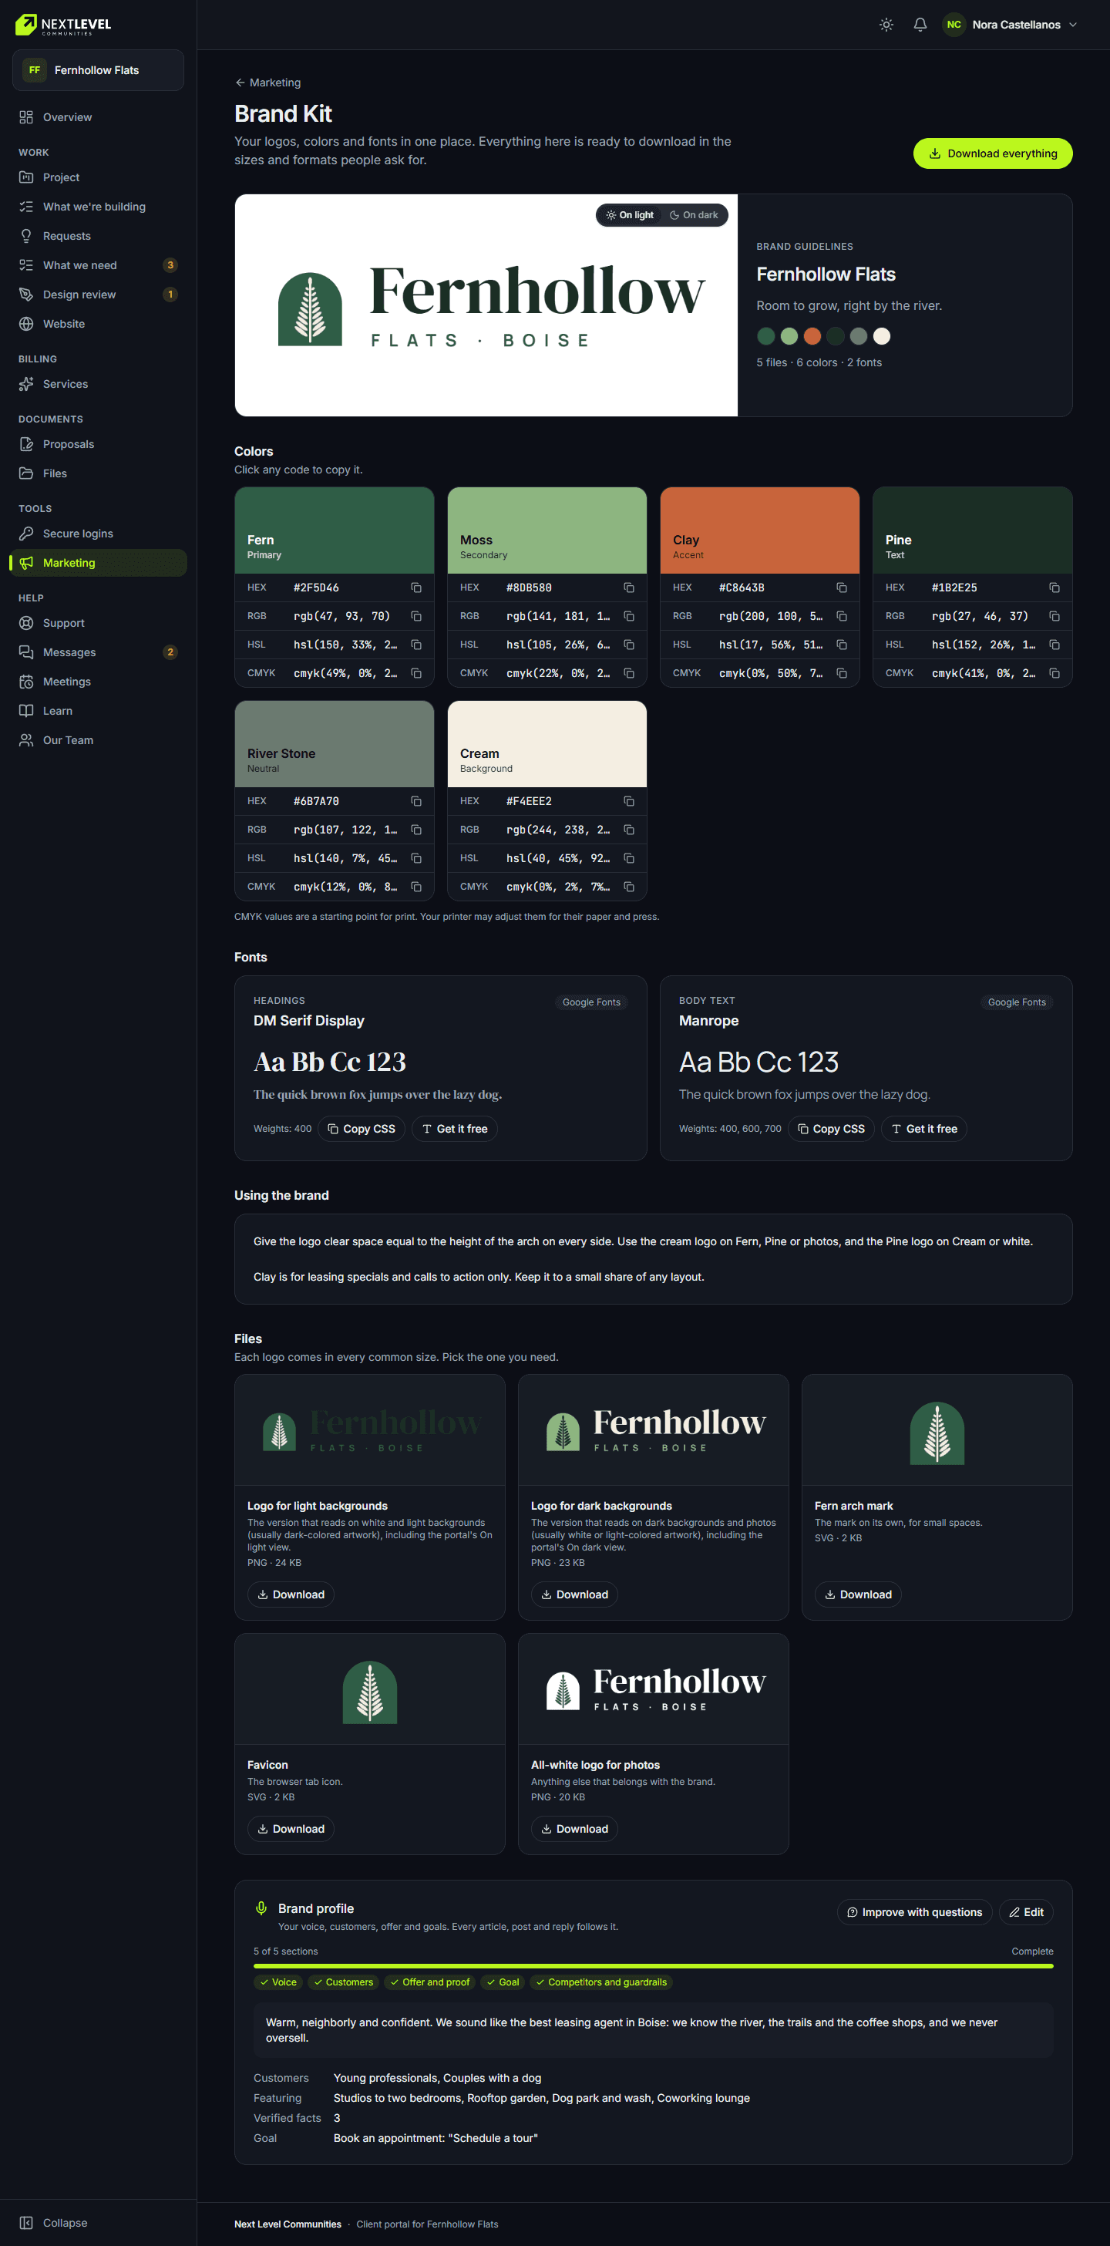Viewport: 1110px width, 2246px height.
Task: Click Improve with questions button
Action: (x=913, y=1912)
